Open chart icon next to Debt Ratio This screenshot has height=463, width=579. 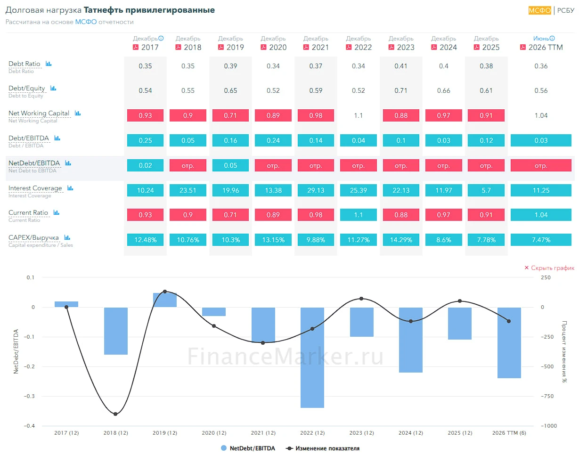[x=49, y=64]
